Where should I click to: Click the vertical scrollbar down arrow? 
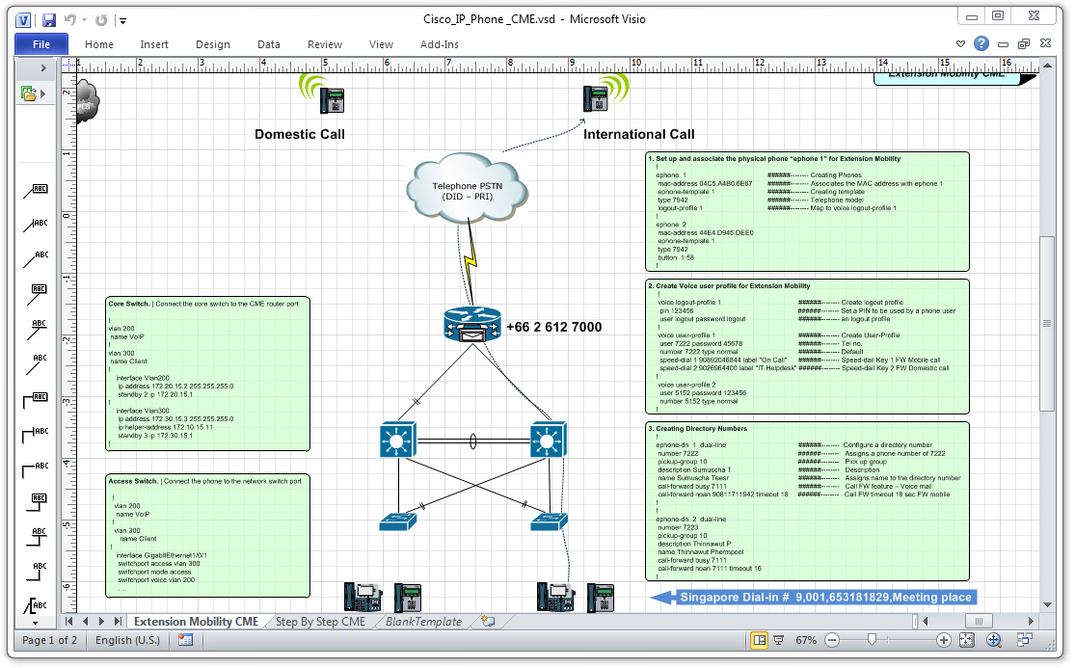pyautogui.click(x=1047, y=604)
